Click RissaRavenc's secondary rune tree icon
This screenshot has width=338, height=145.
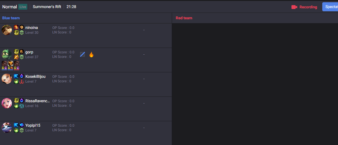[x=22, y=106]
